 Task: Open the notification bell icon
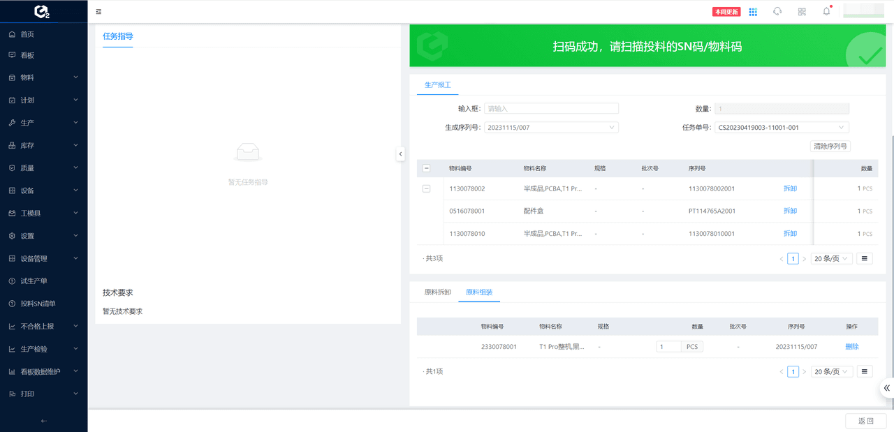(826, 11)
